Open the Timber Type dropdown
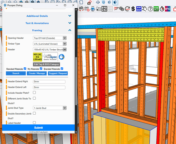Image resolution: width=176 pixels, height=144 pixels. (50, 44)
